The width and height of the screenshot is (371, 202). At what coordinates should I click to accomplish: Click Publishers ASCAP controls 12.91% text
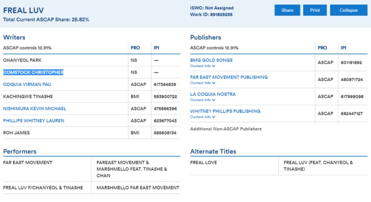214,48
